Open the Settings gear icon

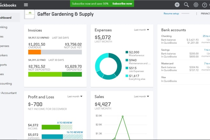coord(196,5)
